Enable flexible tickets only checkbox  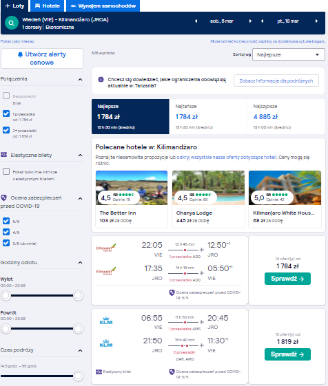[6, 171]
